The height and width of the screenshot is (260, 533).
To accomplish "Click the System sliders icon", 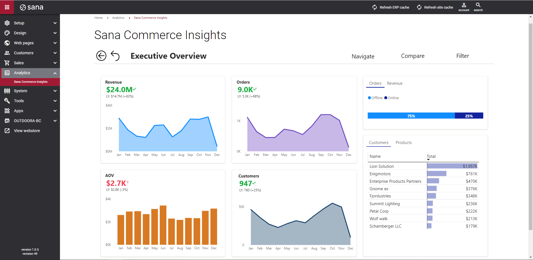I will click(7, 91).
